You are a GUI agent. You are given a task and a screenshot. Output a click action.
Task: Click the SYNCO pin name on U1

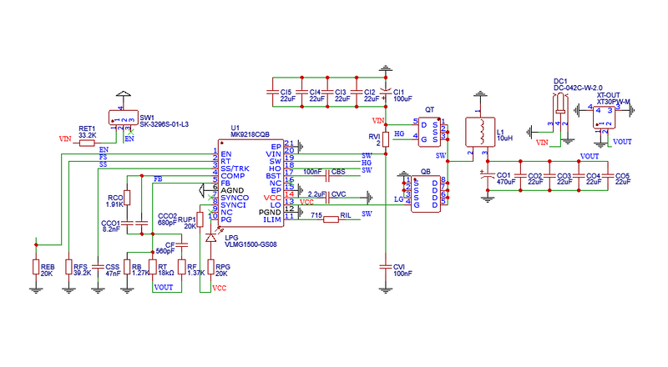[x=235, y=198]
